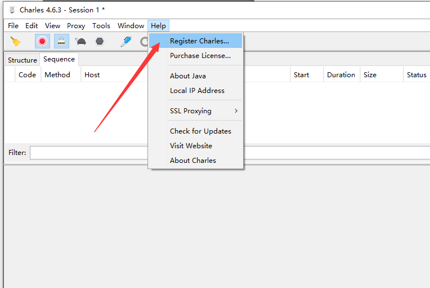
Task: Click Visit Website in Help menu
Action: click(x=191, y=146)
